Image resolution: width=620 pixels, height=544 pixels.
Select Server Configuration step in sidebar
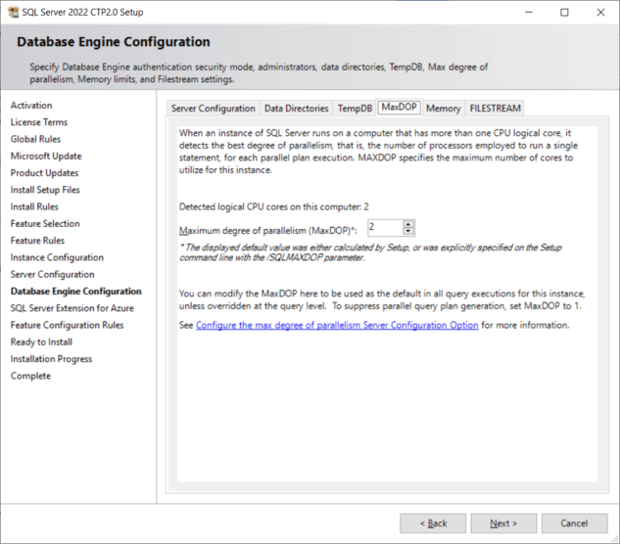pyautogui.click(x=53, y=275)
